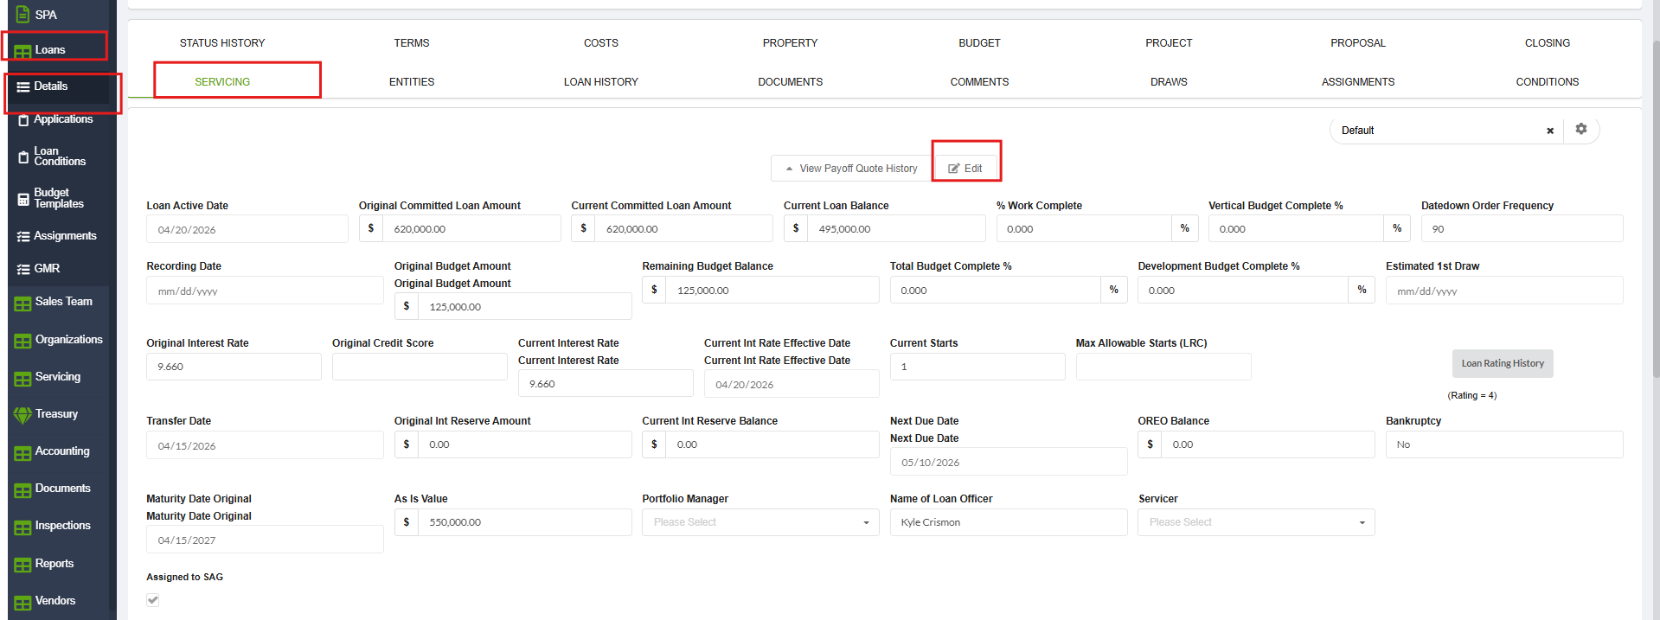This screenshot has height=620, width=1660.
Task: Click the Reports sidebar icon
Action: coord(23,565)
